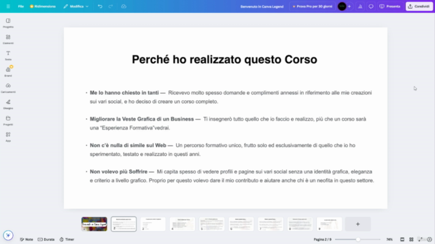Expand the Modifica mode dropdown
The height and width of the screenshot is (244, 435).
click(x=75, y=6)
